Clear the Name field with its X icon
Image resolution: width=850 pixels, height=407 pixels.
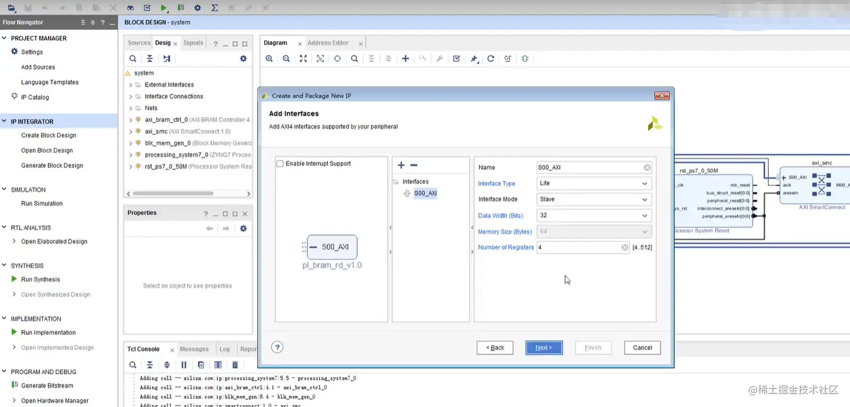click(x=647, y=168)
